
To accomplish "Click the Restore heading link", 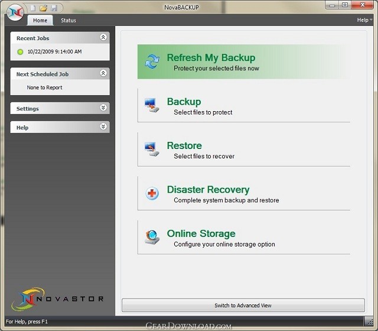I will click(184, 145).
